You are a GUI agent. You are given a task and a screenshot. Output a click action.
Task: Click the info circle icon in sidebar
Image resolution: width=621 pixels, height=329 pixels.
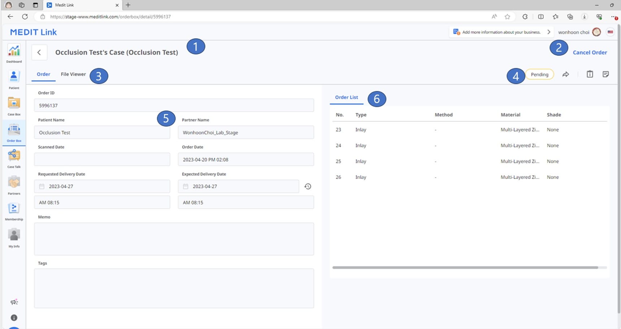[x=14, y=318]
